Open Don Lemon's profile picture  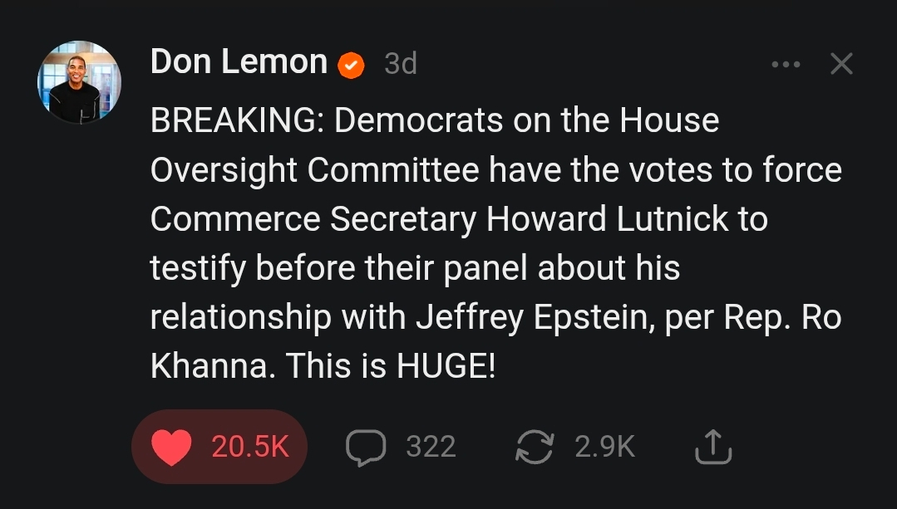[x=79, y=82]
